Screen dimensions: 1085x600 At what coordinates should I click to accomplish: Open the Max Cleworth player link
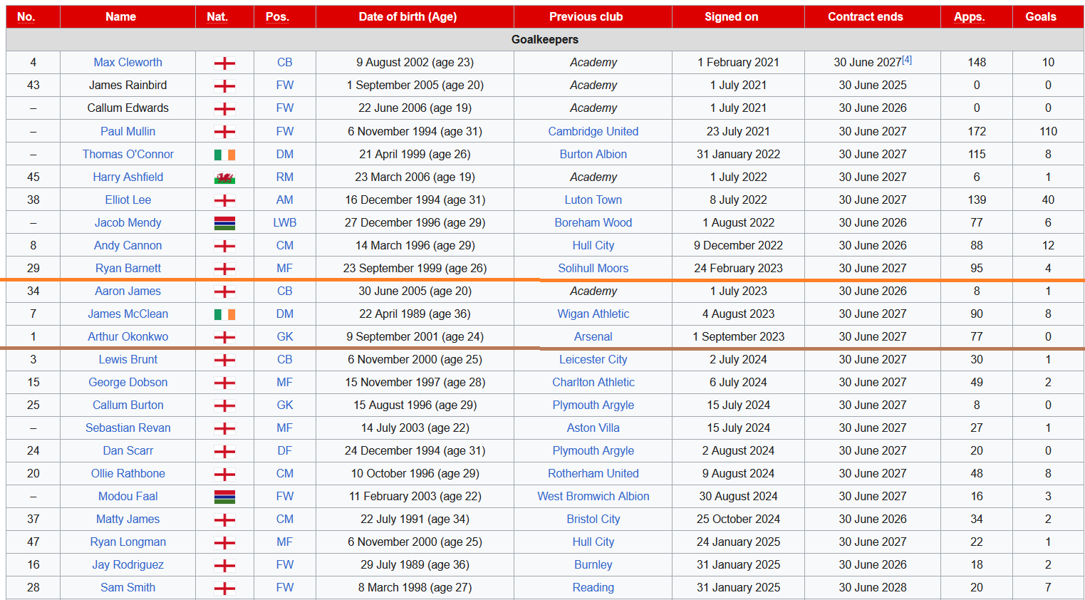coord(128,63)
